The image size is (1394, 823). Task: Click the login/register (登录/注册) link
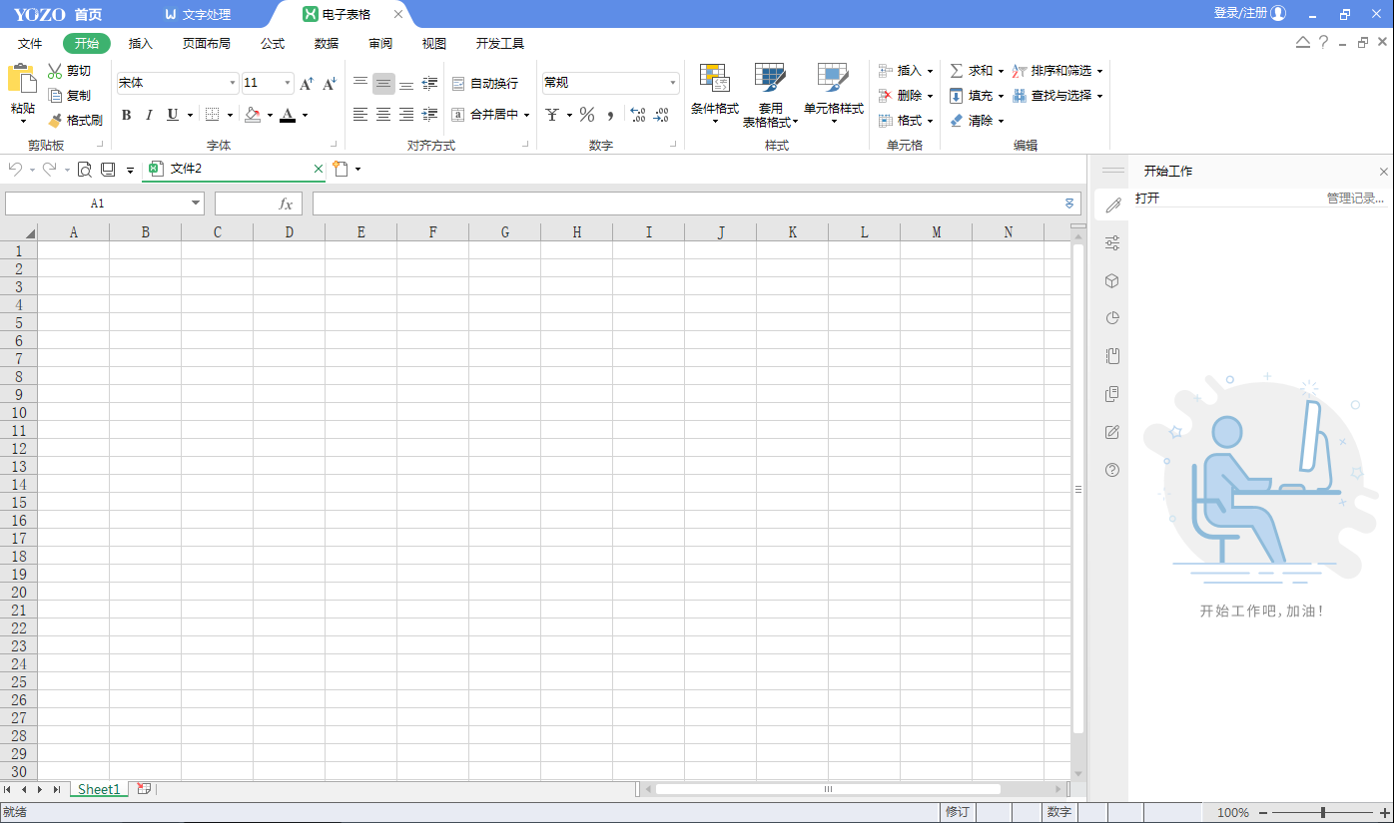tap(1240, 13)
